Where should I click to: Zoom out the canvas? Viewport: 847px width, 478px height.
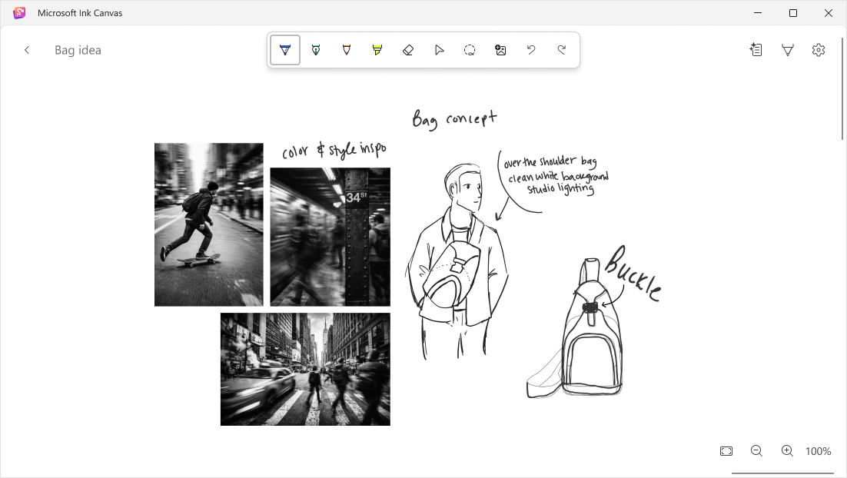click(757, 451)
